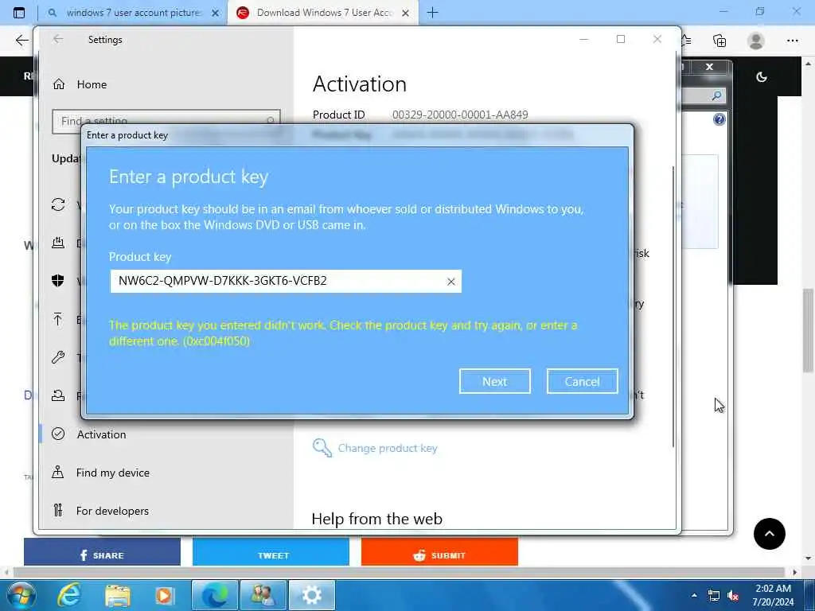This screenshot has height=611, width=815.
Task: Click the Change product key icon
Action: coord(322,448)
